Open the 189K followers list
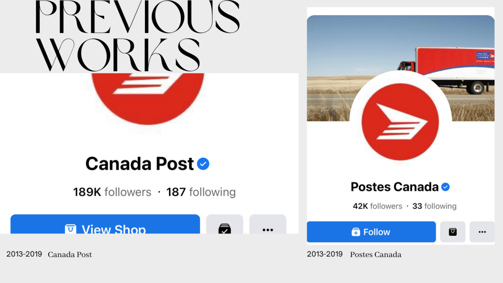 point(112,192)
